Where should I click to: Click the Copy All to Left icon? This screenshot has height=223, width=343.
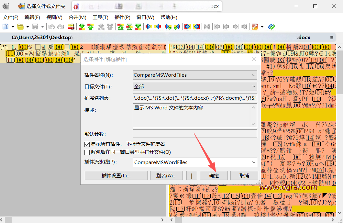click(196, 27)
